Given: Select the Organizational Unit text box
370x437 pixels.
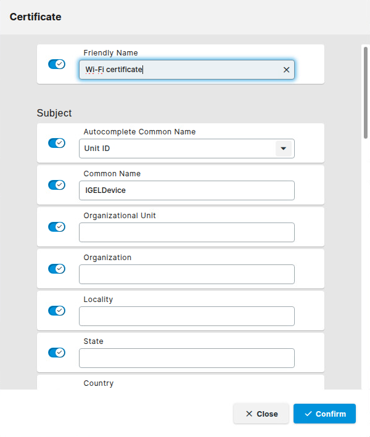Looking at the screenshot, I should click(186, 232).
